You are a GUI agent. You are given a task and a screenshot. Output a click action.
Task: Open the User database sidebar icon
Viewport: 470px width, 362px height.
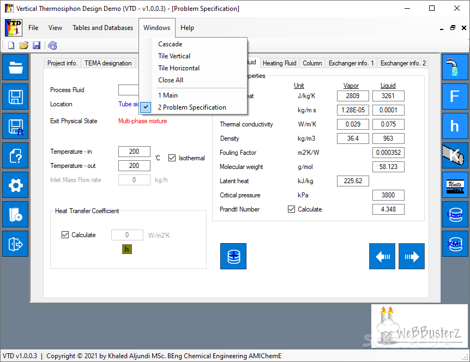click(455, 214)
